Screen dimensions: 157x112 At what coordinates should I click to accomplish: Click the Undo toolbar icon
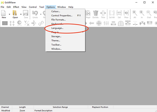coord(35,13)
